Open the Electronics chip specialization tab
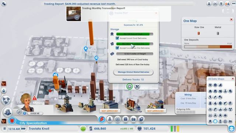Viewport: 236px width, 133px height. 125,119
